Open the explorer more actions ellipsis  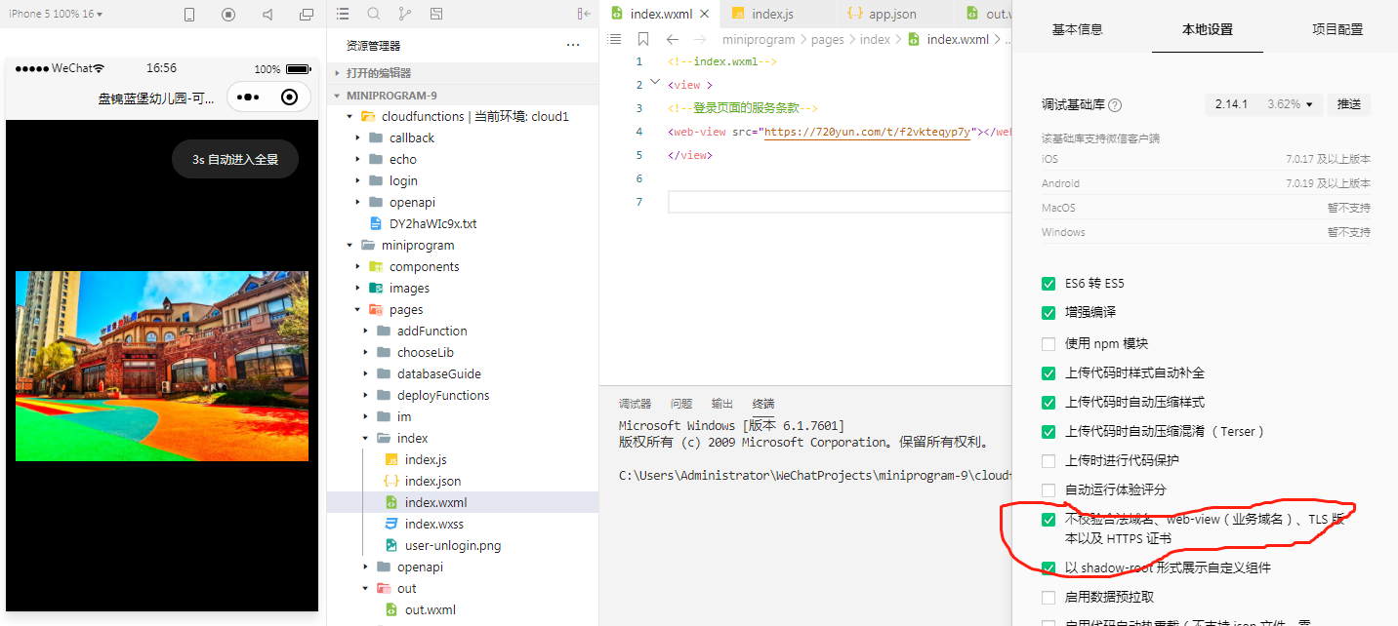click(x=573, y=45)
